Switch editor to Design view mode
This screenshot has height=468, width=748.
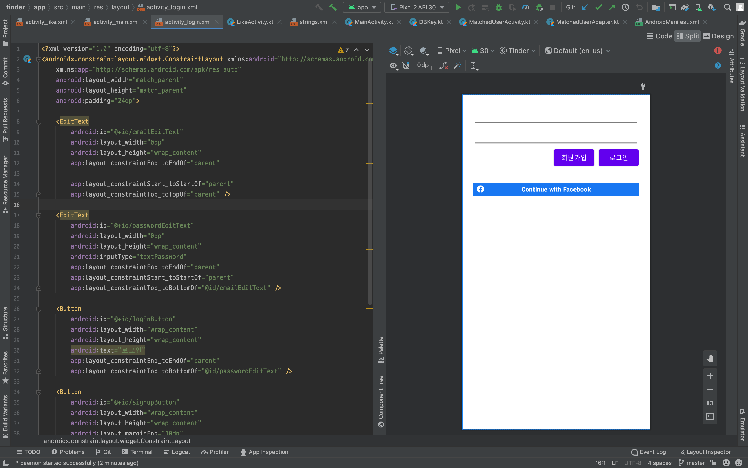pyautogui.click(x=718, y=36)
